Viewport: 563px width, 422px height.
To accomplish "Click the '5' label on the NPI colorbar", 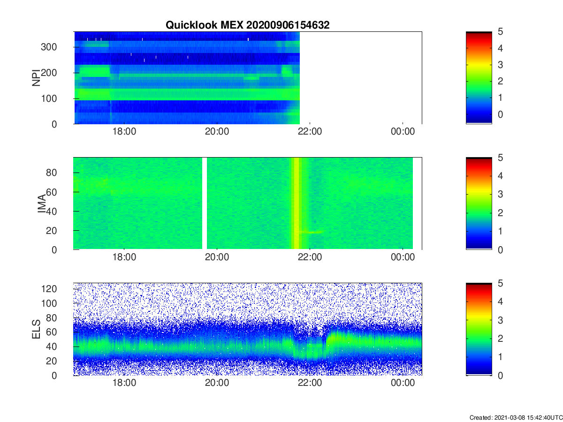I will pyautogui.click(x=501, y=32).
